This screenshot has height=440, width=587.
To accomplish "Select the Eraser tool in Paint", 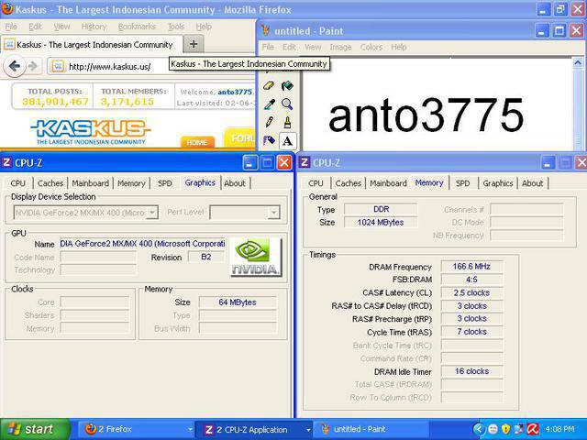I will 269,85.
